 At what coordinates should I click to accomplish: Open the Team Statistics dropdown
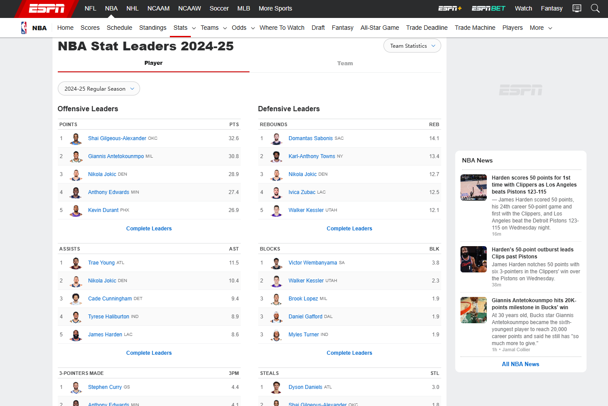(412, 46)
